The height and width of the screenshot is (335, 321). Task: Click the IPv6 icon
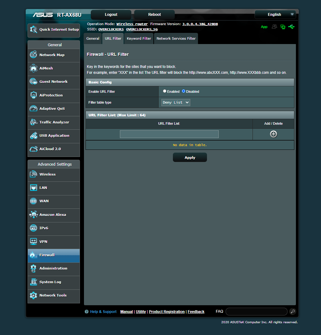33,228
